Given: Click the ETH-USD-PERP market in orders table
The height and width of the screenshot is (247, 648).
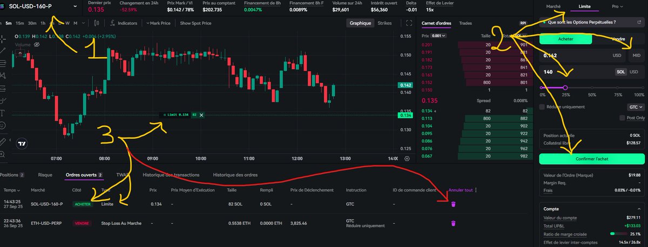Looking at the screenshot, I should coord(47,223).
